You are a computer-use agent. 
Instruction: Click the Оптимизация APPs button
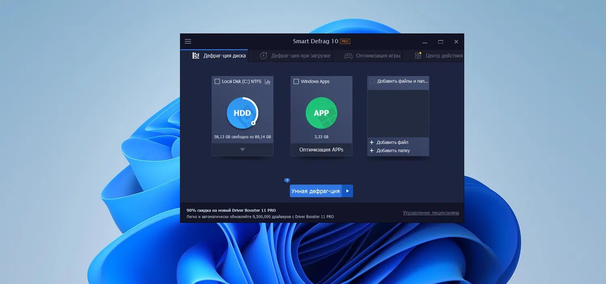(x=321, y=149)
